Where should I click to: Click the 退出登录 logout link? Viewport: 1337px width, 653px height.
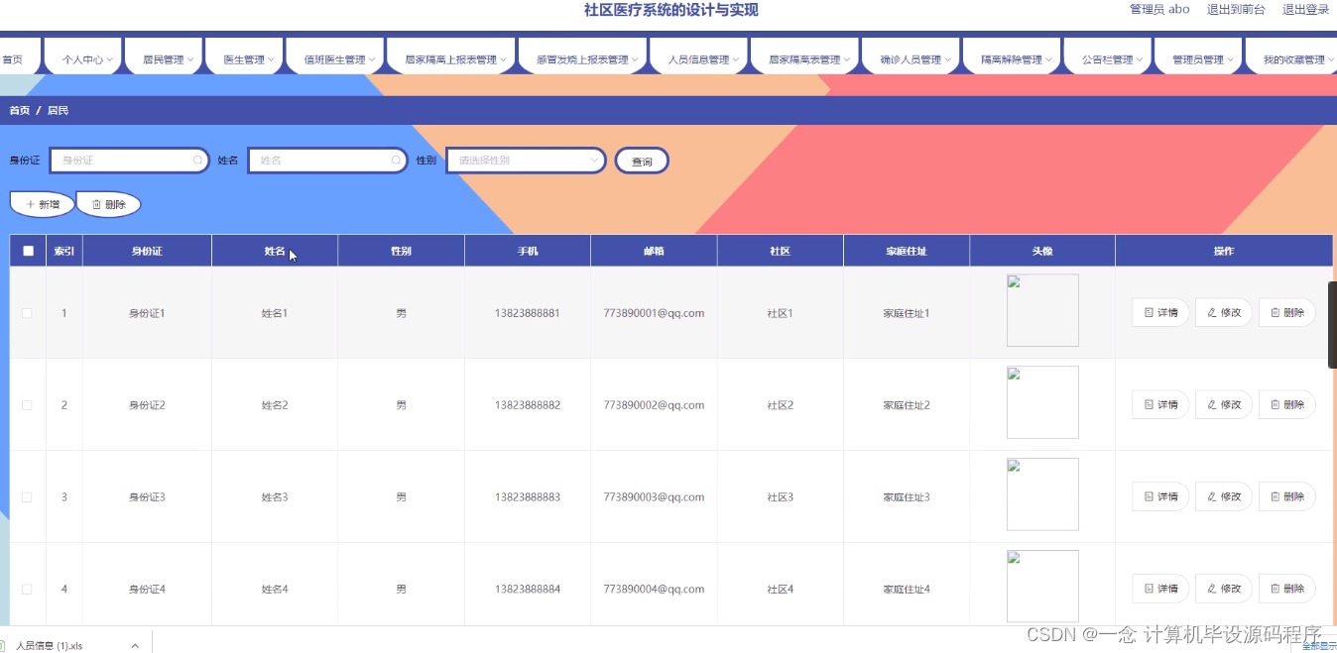click(x=1304, y=9)
